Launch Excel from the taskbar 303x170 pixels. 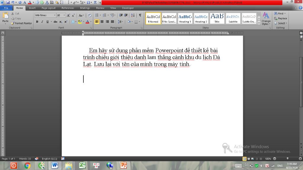pos(82,166)
